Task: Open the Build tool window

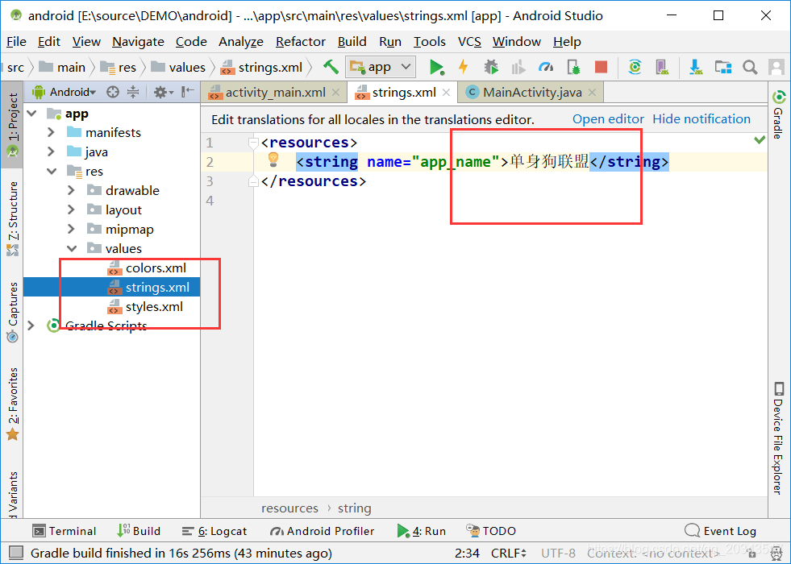Action: click(139, 531)
